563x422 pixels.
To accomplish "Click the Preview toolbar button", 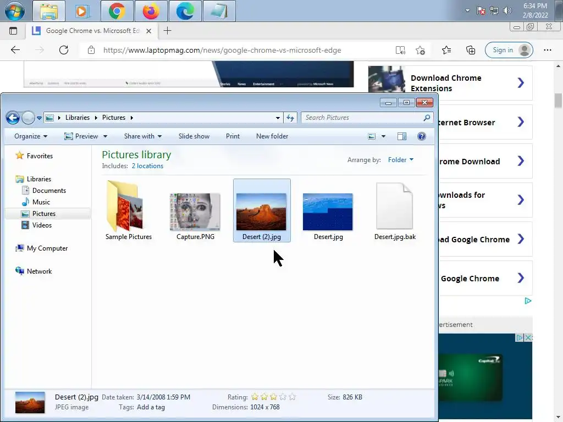I will [x=81, y=136].
